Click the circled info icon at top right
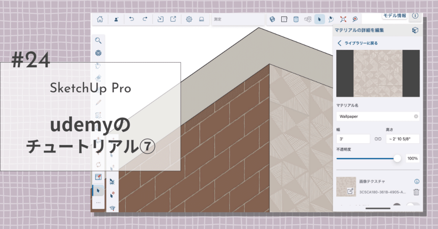438x229 pixels. click(x=415, y=16)
